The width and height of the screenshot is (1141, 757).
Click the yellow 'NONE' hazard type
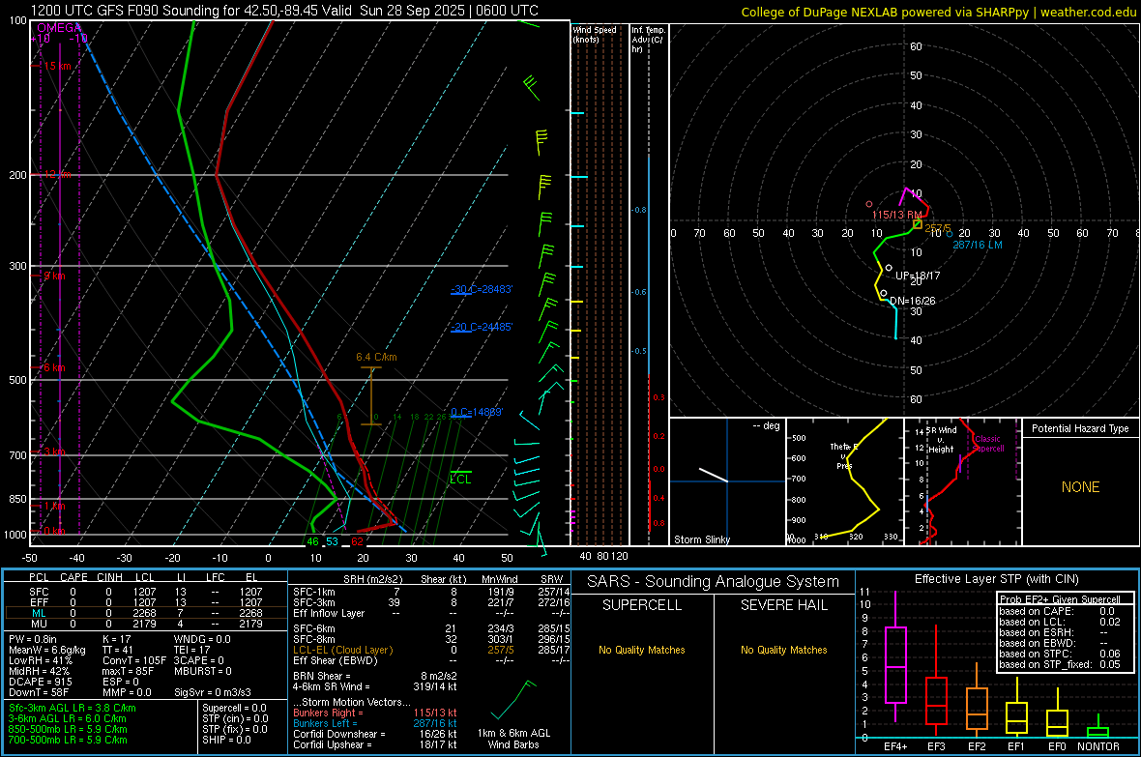tap(1081, 487)
